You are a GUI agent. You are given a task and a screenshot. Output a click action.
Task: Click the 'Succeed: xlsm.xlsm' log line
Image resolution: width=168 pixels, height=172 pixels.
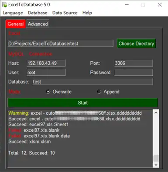[x=30, y=141]
